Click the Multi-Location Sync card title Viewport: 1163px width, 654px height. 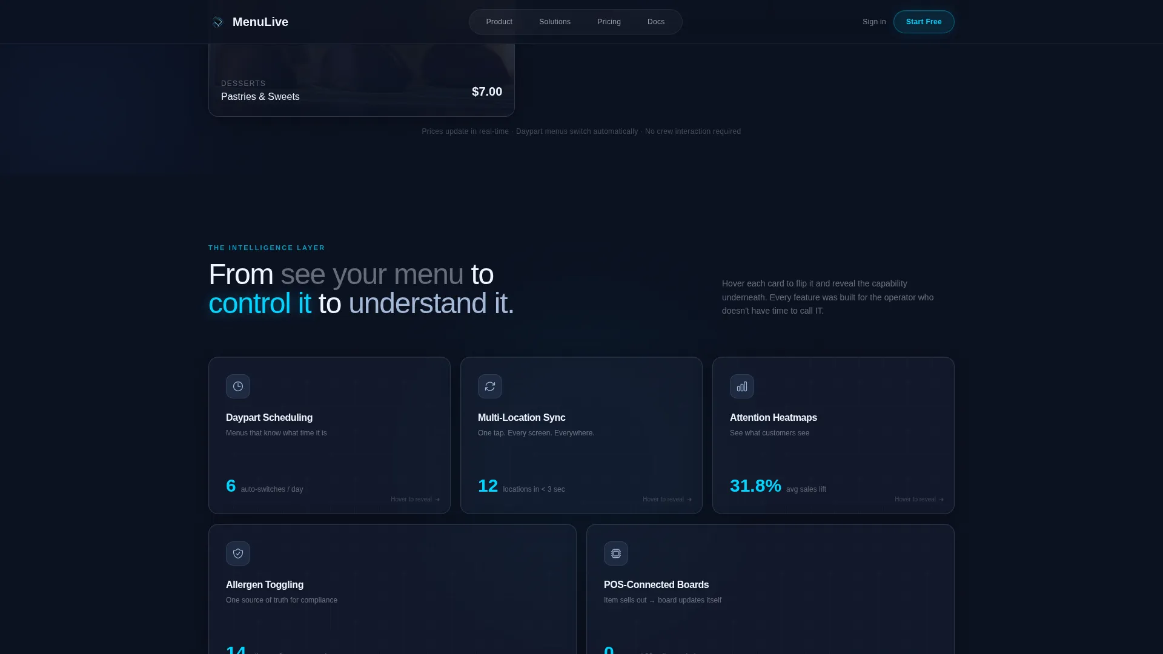tap(522, 417)
